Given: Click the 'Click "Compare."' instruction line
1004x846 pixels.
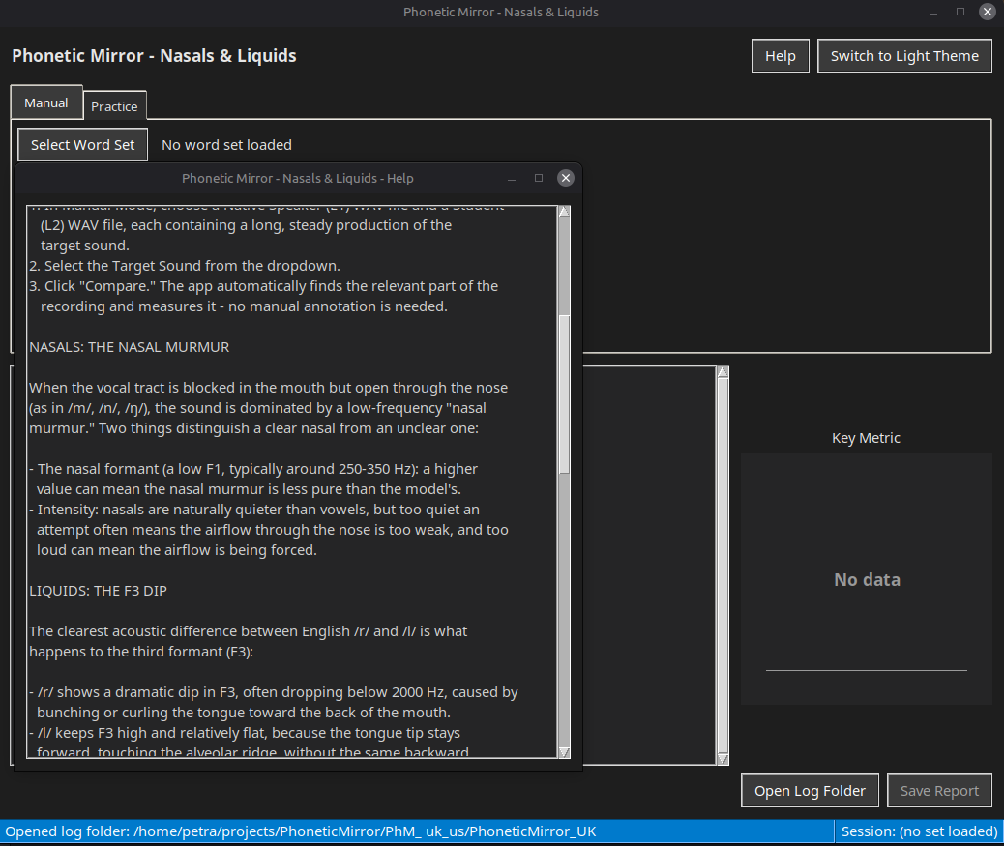Looking at the screenshot, I should (263, 286).
